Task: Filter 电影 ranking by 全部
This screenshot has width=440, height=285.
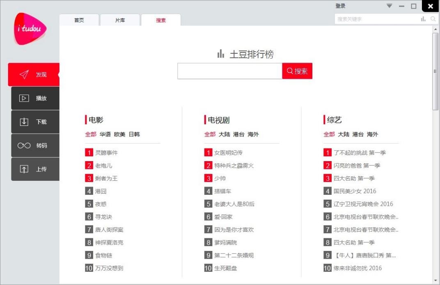Action: tap(91, 134)
